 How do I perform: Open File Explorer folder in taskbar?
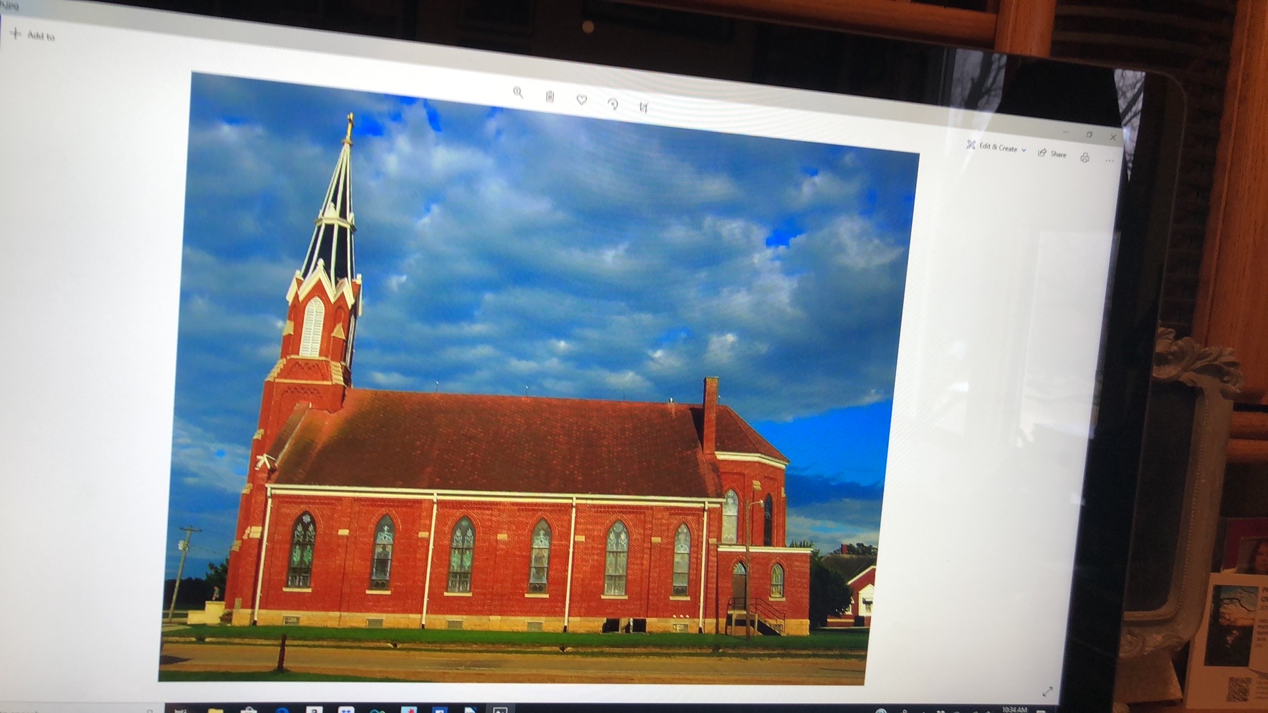pyautogui.click(x=215, y=710)
